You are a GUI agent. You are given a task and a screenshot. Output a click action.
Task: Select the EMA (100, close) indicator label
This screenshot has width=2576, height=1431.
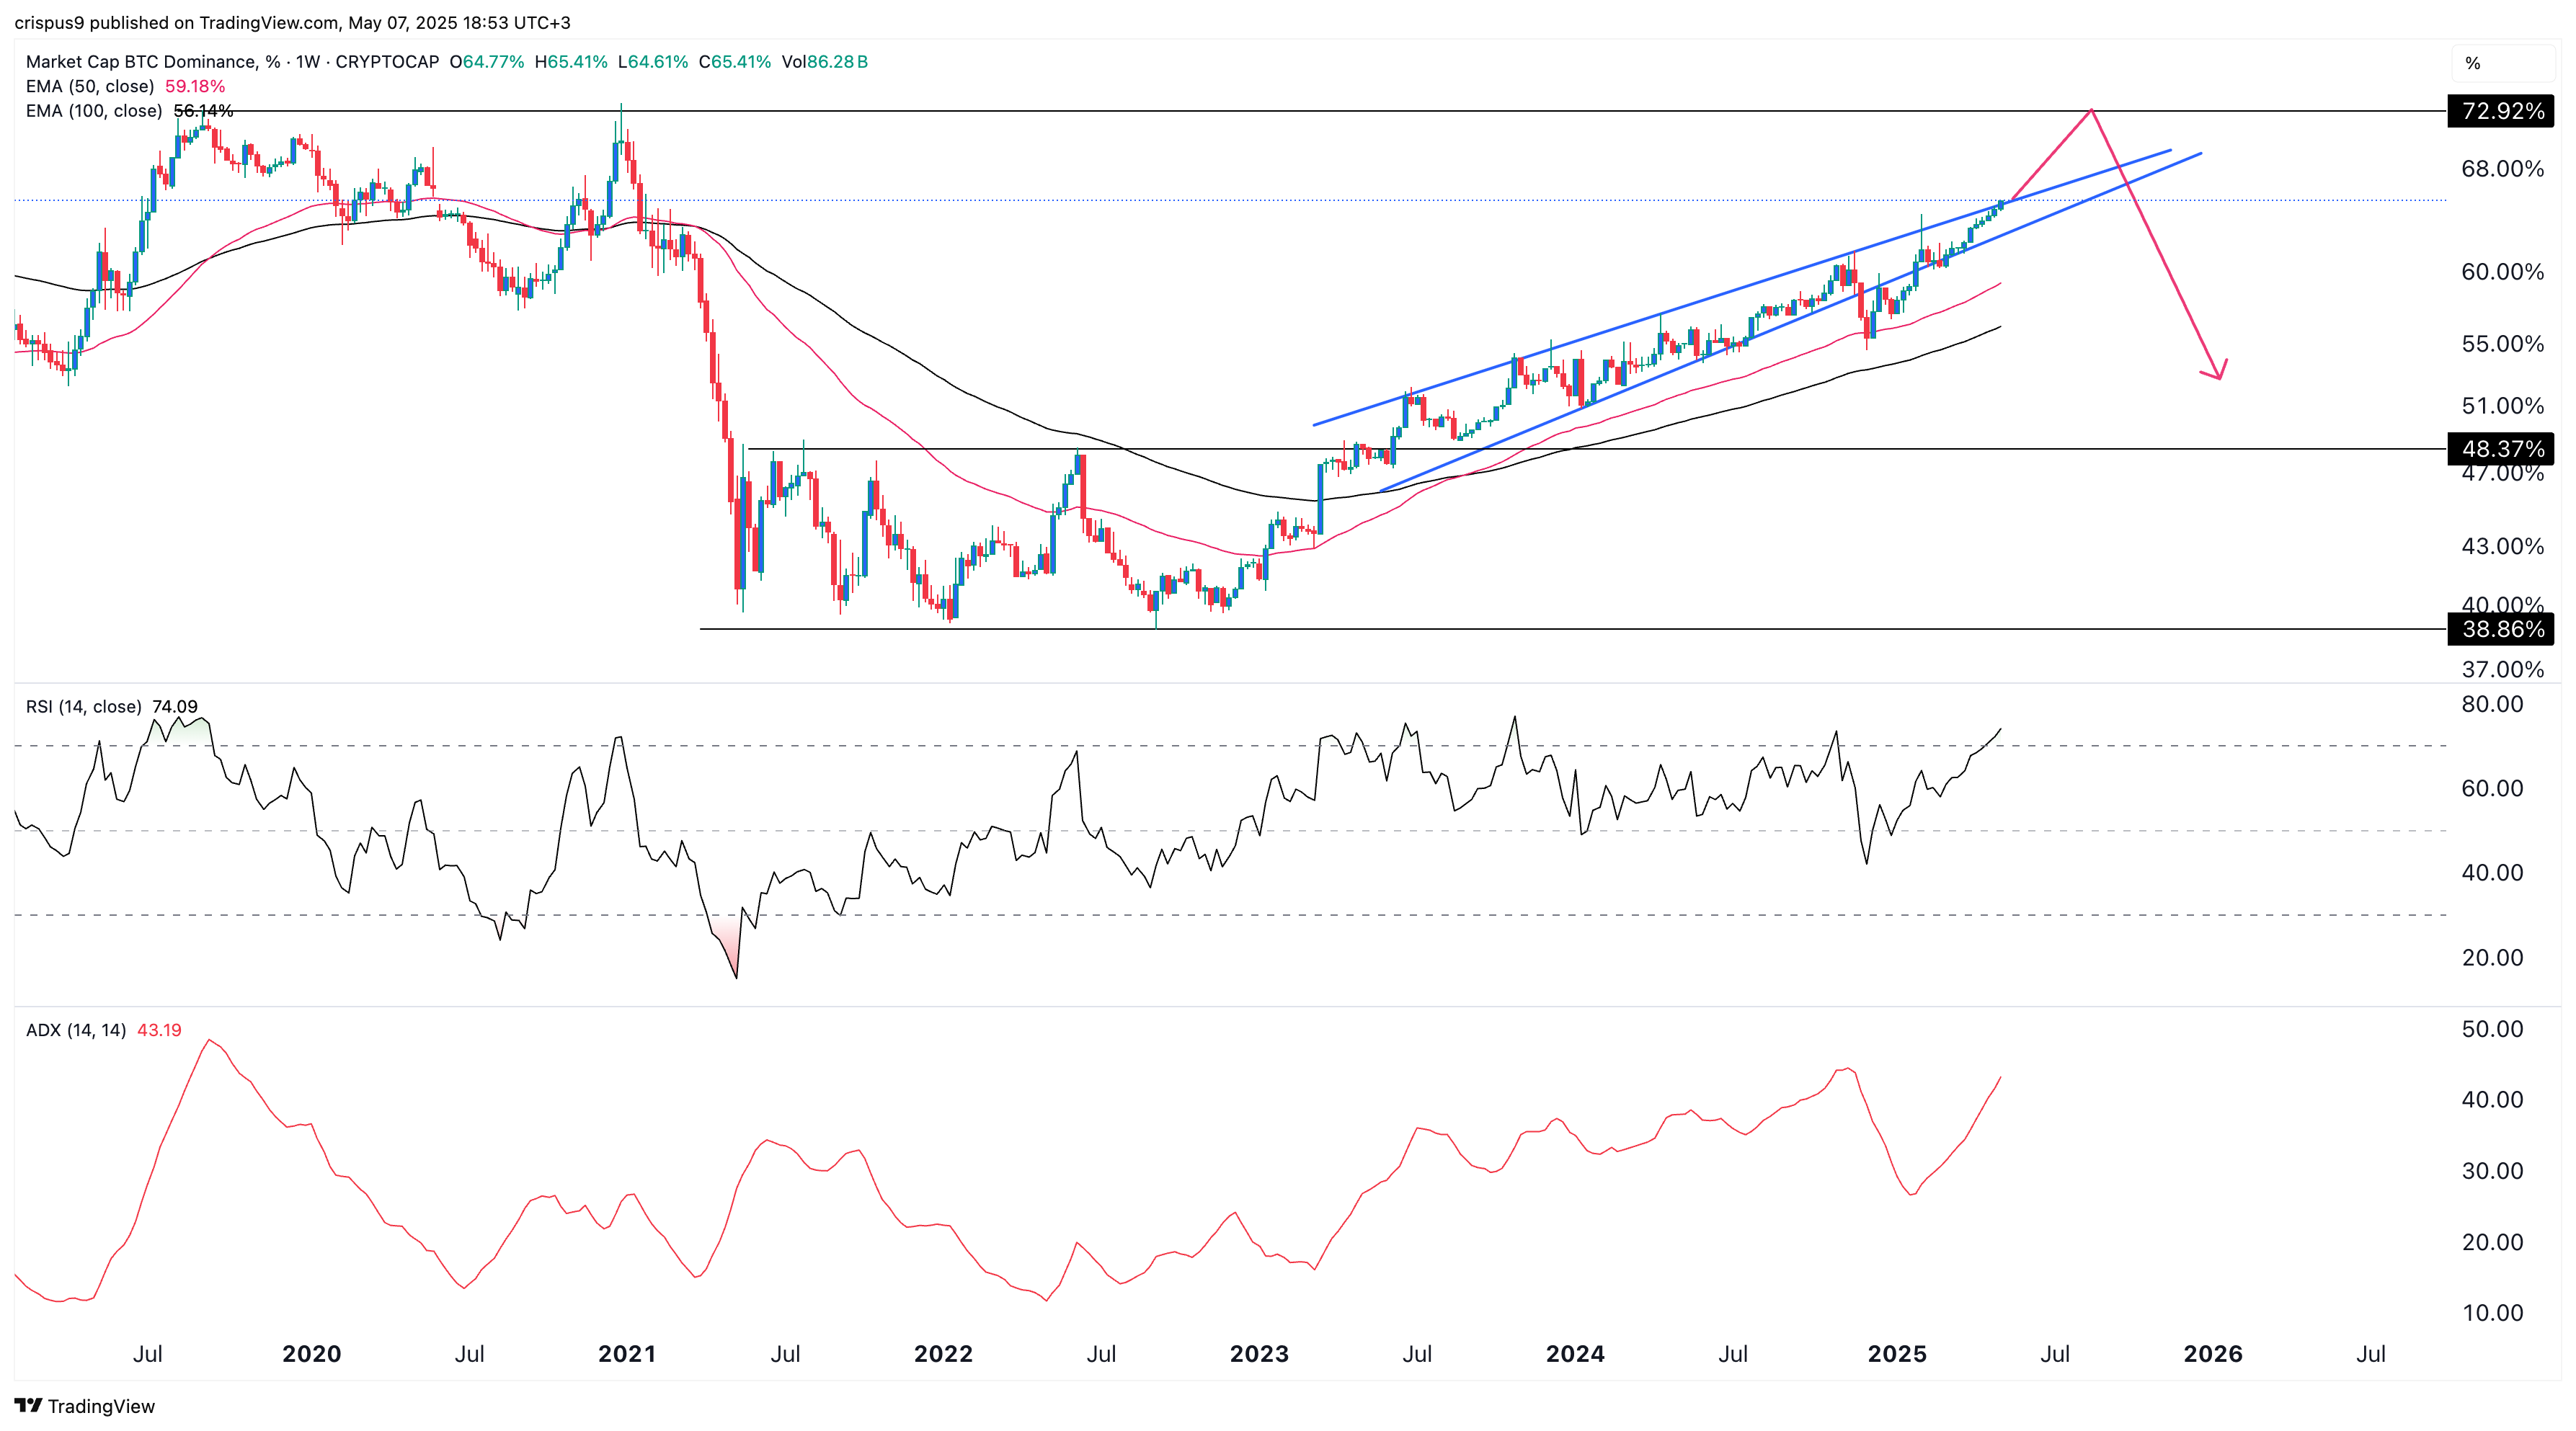(96, 112)
